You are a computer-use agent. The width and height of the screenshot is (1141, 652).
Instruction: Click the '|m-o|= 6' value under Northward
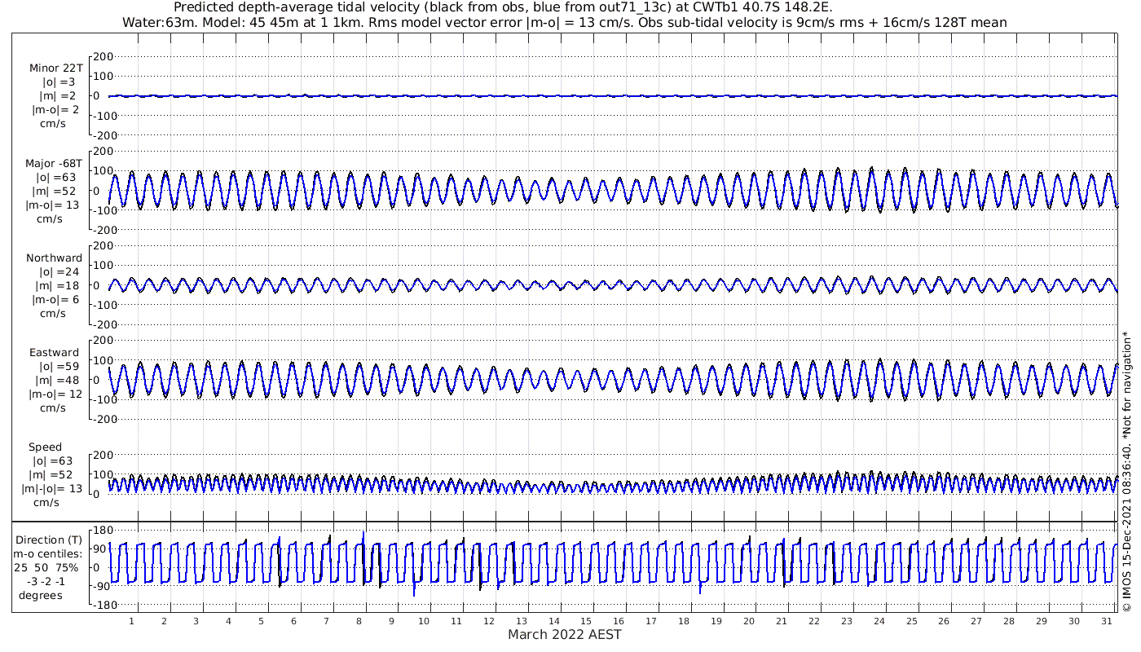pyautogui.click(x=54, y=300)
